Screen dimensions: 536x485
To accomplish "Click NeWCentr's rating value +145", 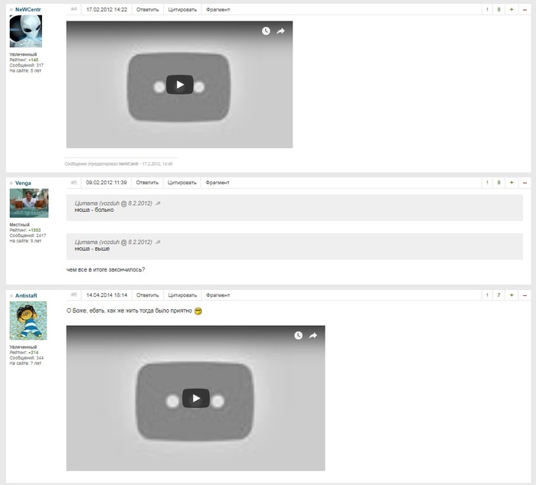I will 34,60.
